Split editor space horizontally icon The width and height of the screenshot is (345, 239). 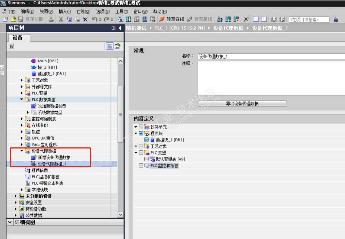click(x=256, y=19)
